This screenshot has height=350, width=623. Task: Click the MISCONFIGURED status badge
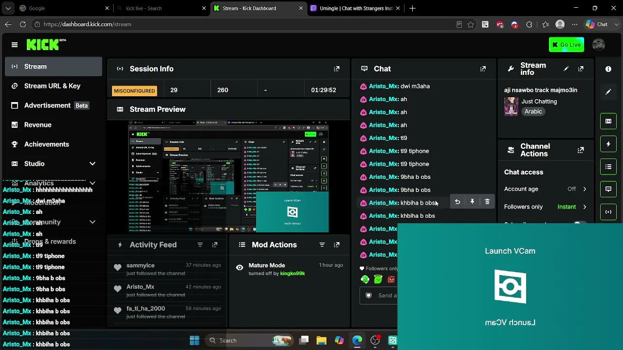134,91
